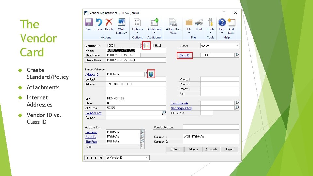This screenshot has width=313, height=176.
Task: Click into the Comment 1 field
Action: (x=211, y=137)
